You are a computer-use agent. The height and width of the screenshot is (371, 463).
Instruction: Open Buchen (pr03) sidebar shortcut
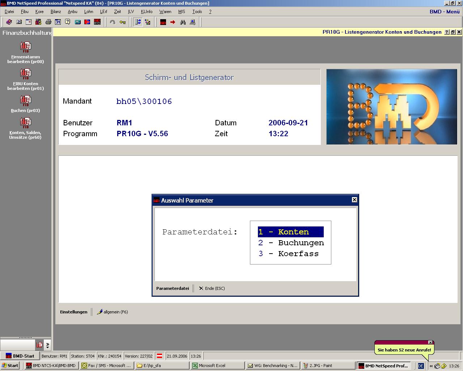coord(26,104)
